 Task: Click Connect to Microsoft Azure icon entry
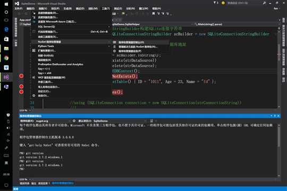point(71,22)
